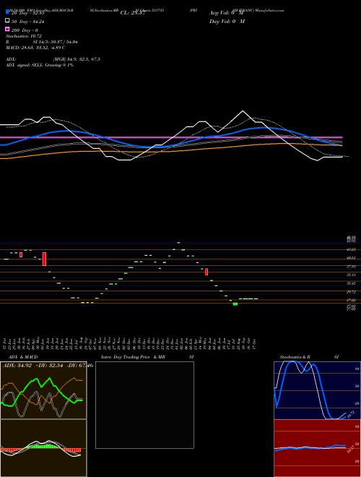Screen dimensions: 361x477
Task: Click the 'Day Vol' readout
Action: tap(227, 22)
